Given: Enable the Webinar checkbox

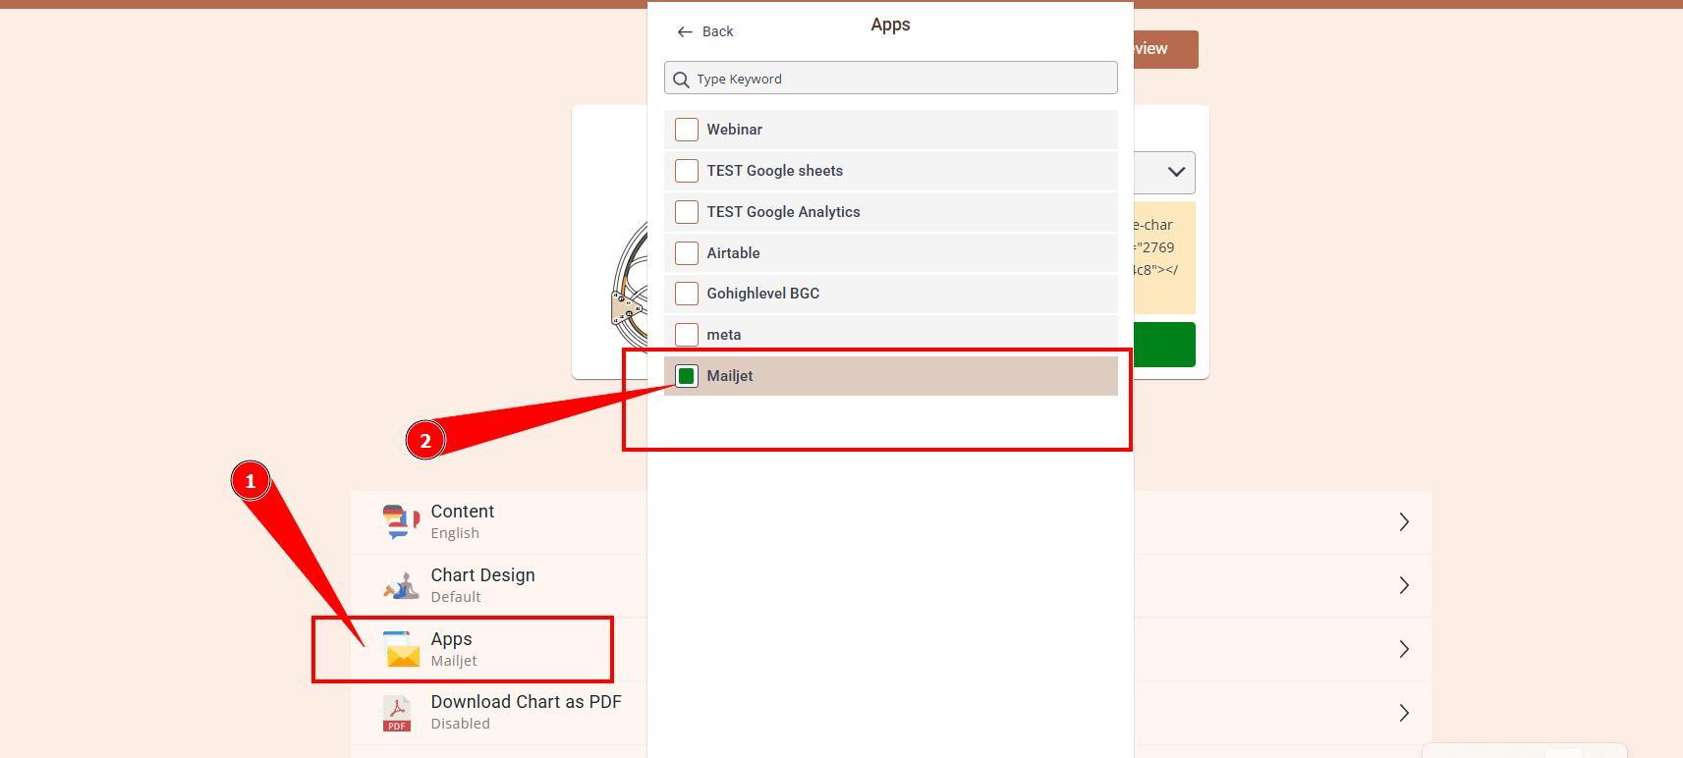Looking at the screenshot, I should coord(687,130).
